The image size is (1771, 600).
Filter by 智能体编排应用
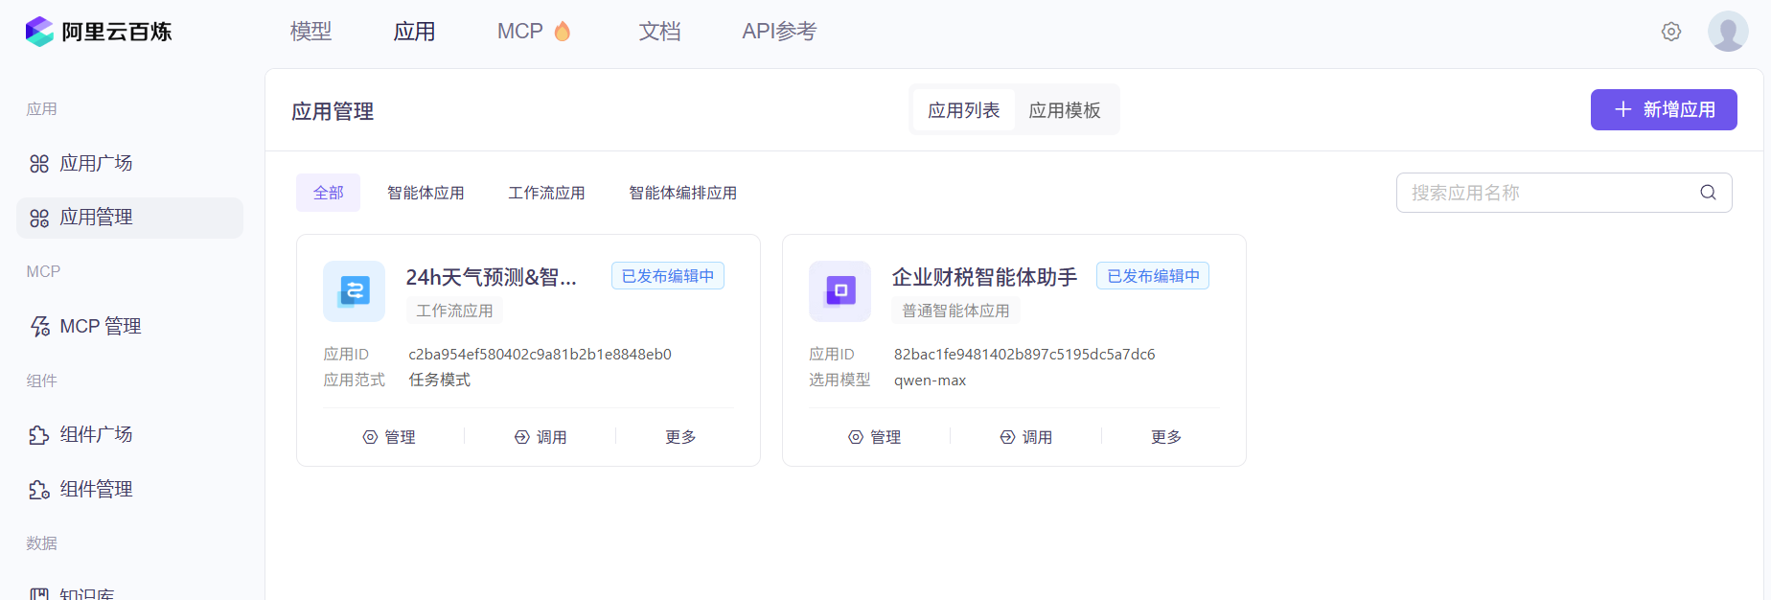683,193
